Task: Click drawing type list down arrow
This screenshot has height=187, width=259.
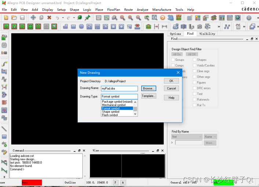Action: (135, 114)
